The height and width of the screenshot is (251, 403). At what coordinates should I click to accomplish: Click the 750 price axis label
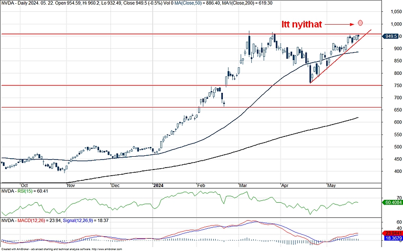click(398, 85)
